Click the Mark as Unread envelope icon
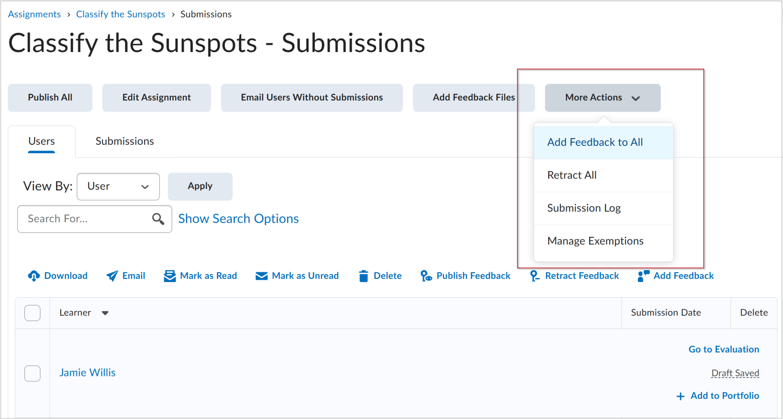Screen dimensions: 783x419 (x=262, y=276)
